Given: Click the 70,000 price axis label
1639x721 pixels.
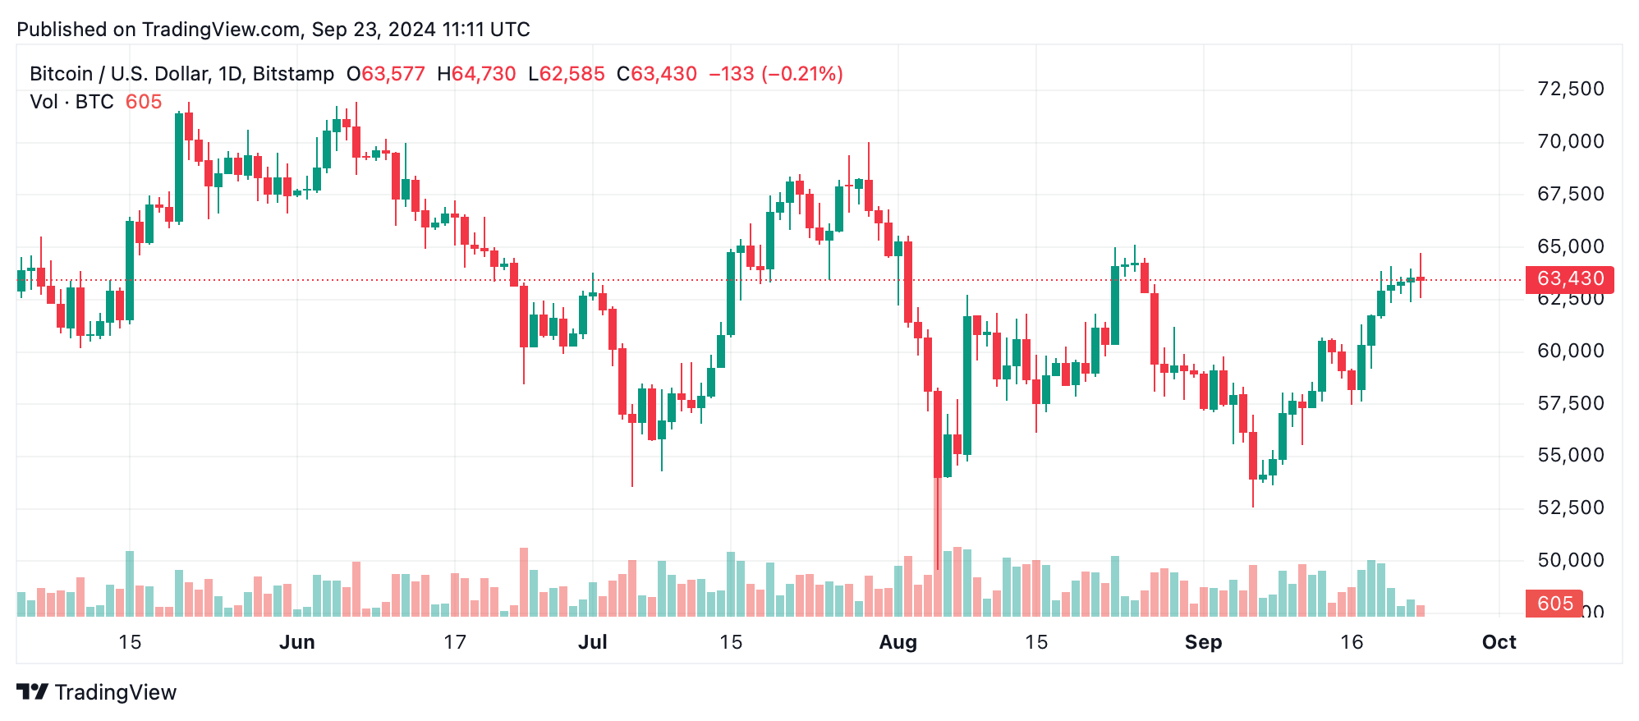Looking at the screenshot, I should pyautogui.click(x=1570, y=141).
